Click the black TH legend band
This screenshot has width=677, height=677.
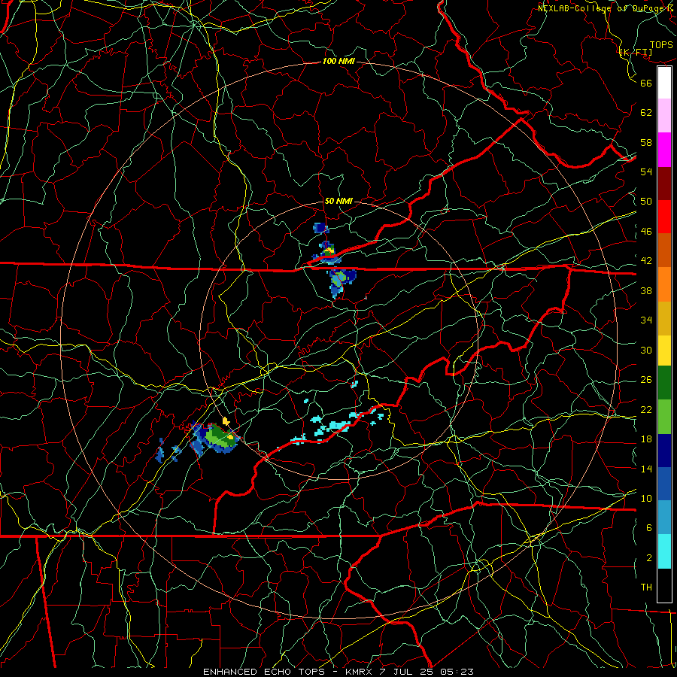click(664, 585)
